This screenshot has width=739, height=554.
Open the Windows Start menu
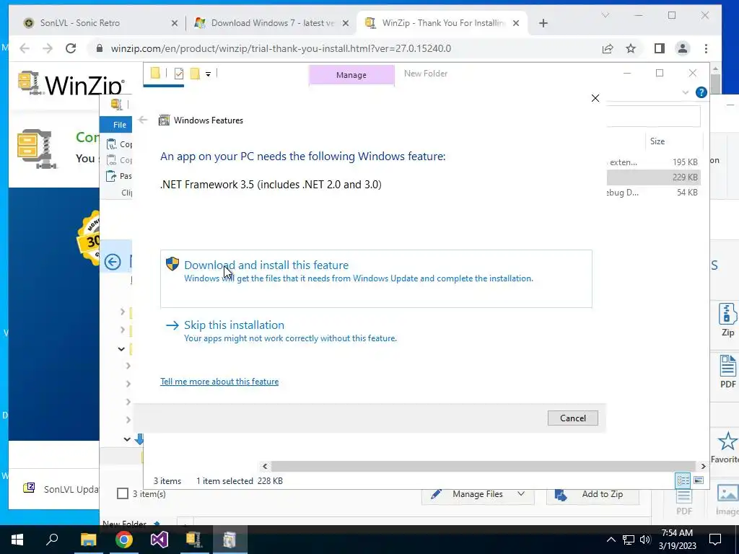(17, 540)
